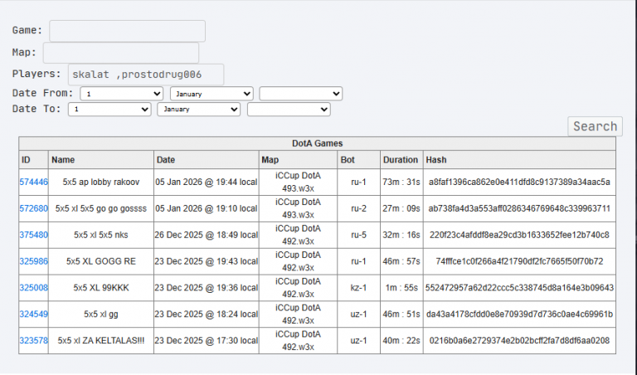The width and height of the screenshot is (637, 375).
Task: Click date '05 Jan 2026 @ 19:10 local'
Action: click(207, 208)
